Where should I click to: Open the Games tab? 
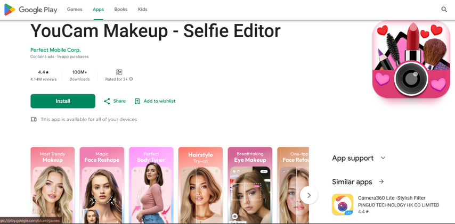75,9
